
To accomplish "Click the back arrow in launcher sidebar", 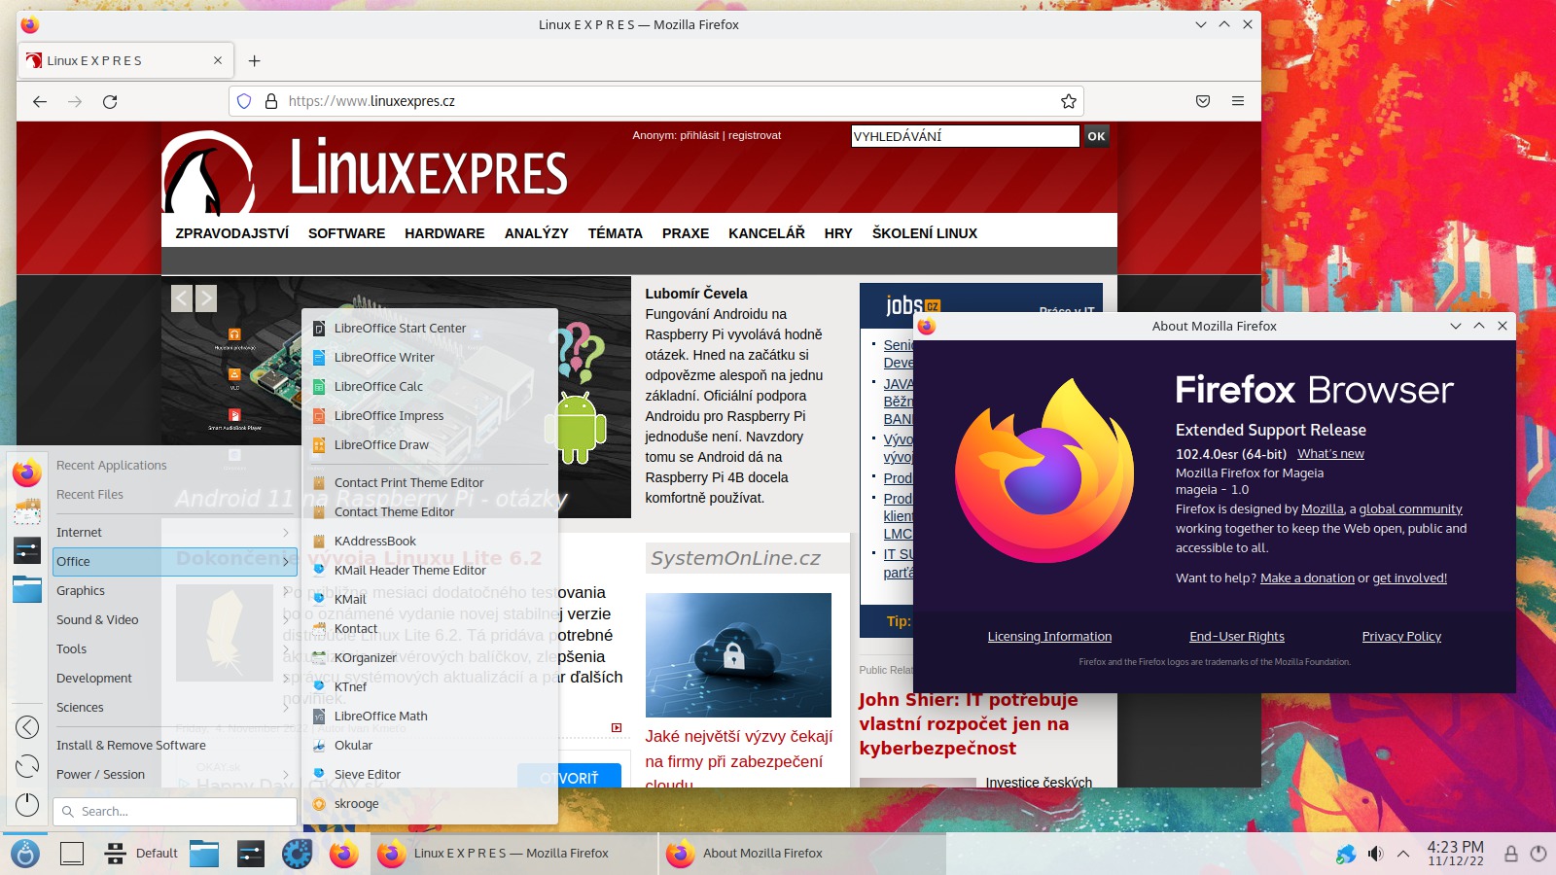I will (x=27, y=727).
